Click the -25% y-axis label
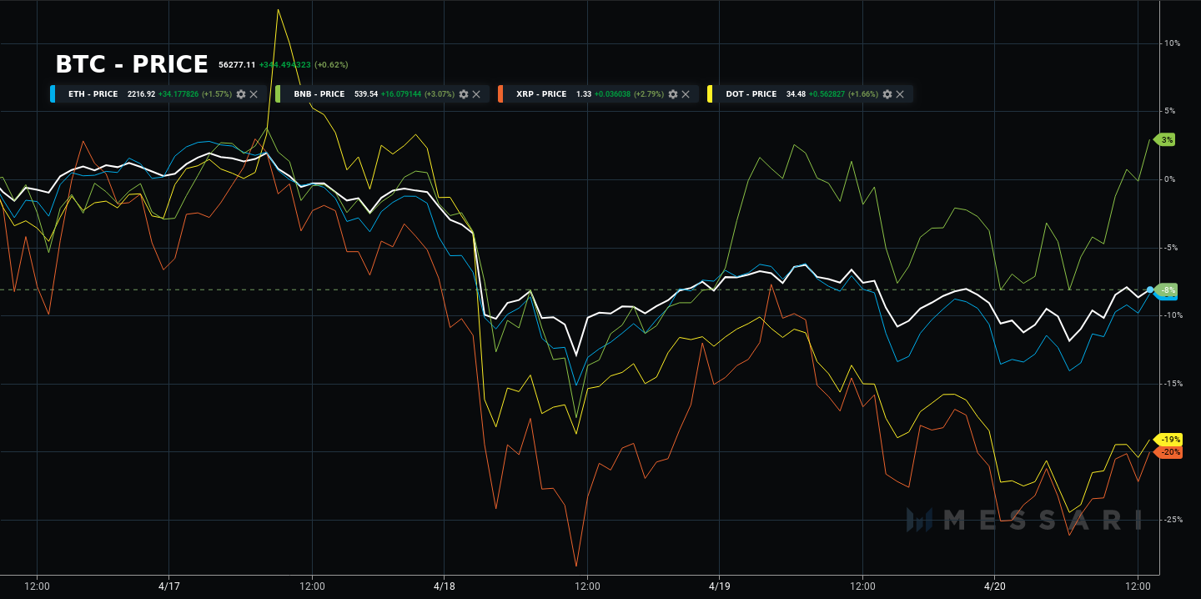Screen dimensions: 1201x599 [1172, 520]
